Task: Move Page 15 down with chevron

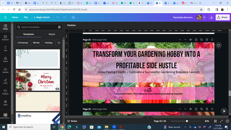Action: [185, 40]
